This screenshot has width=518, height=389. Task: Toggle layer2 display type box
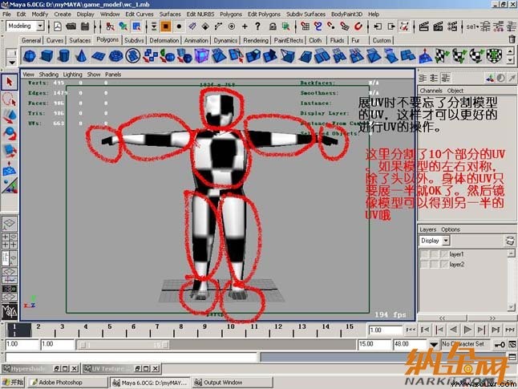pos(435,265)
